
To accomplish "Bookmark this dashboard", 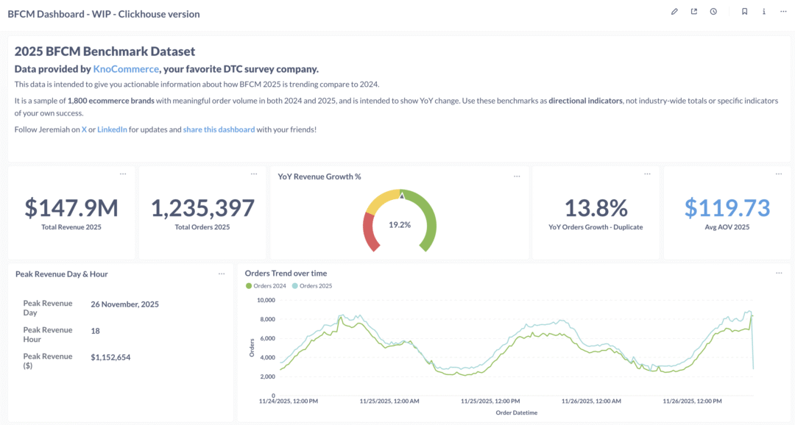I will tap(745, 12).
